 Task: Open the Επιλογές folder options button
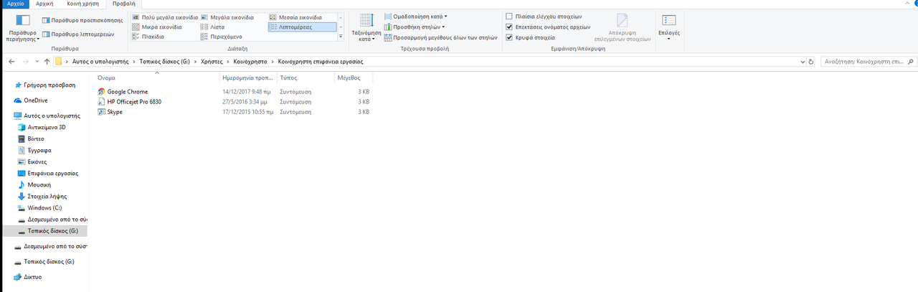pyautogui.click(x=669, y=27)
